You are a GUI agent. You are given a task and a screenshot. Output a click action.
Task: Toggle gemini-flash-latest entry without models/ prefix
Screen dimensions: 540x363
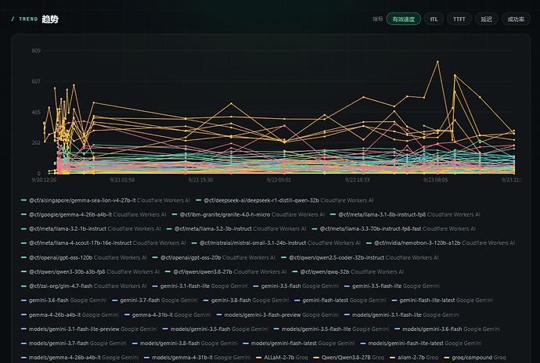click(340, 300)
